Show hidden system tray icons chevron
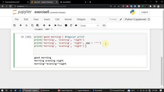 click(x=138, y=90)
